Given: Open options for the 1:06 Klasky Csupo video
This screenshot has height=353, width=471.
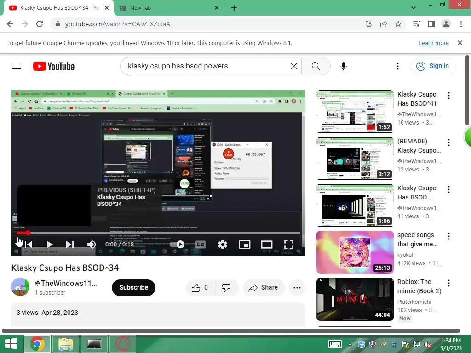Looking at the screenshot, I should click(x=449, y=189).
